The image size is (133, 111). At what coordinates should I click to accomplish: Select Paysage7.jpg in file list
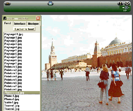22,57
